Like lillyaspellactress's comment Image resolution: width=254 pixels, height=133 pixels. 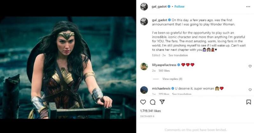pyautogui.click(x=250, y=66)
